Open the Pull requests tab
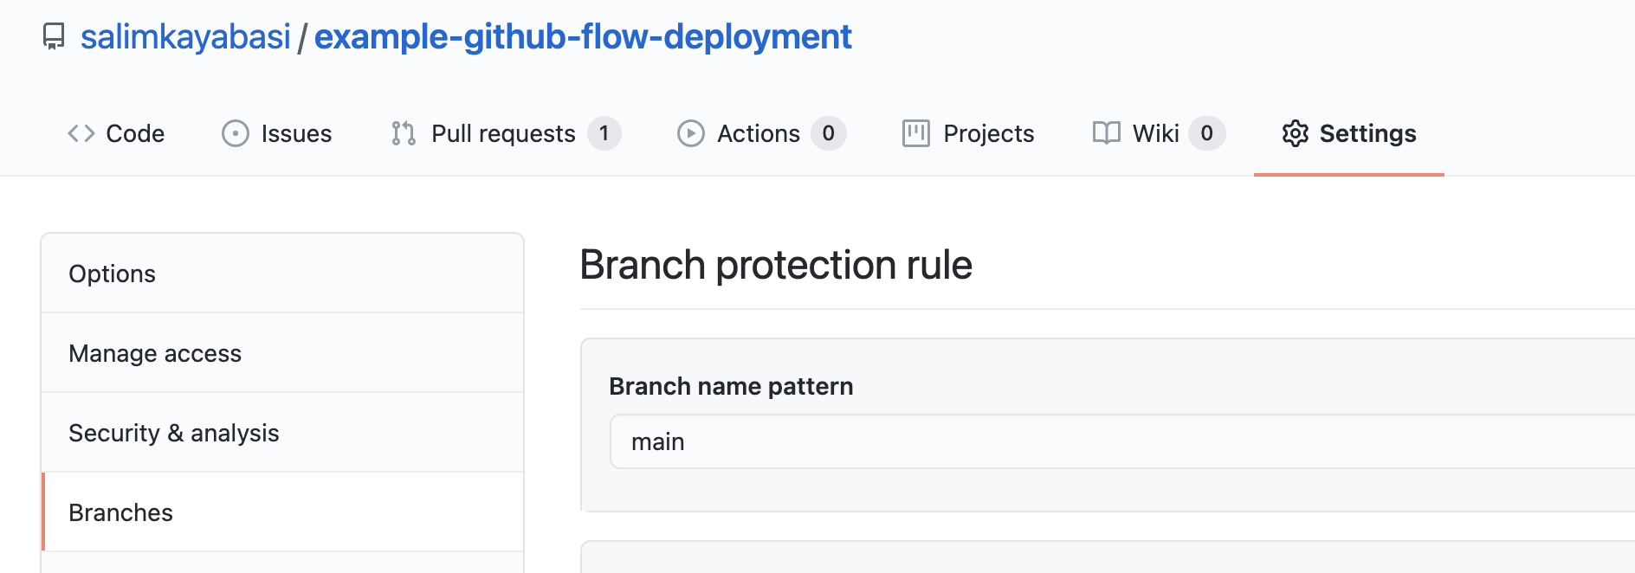 point(506,133)
